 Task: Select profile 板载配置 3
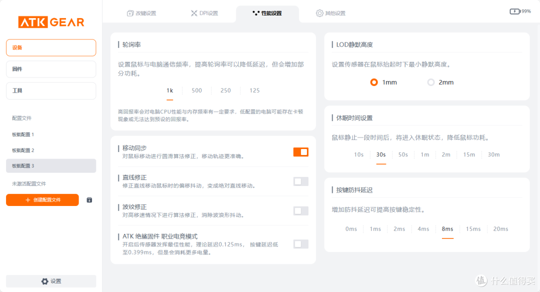pos(51,165)
